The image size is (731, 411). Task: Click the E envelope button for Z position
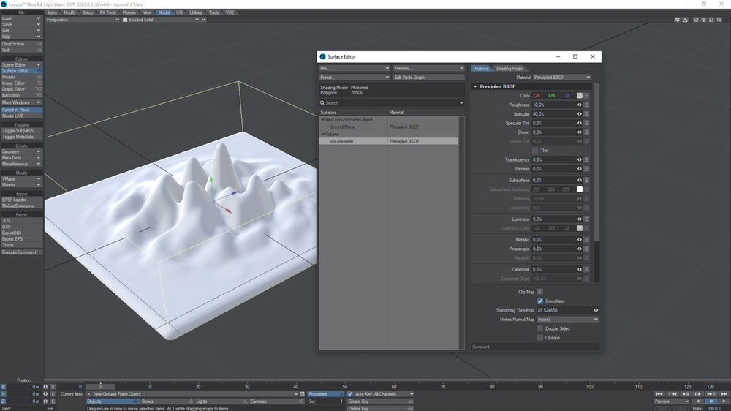coord(53,401)
